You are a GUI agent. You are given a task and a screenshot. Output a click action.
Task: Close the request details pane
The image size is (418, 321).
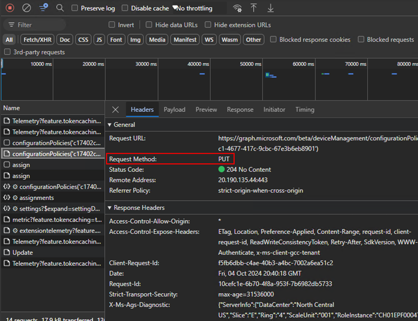115,110
